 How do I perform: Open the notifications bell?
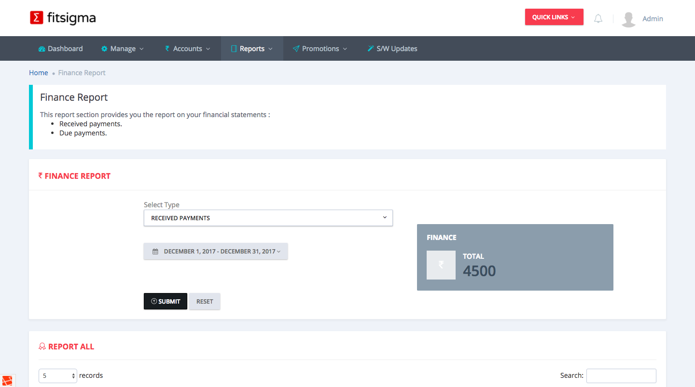pyautogui.click(x=598, y=19)
